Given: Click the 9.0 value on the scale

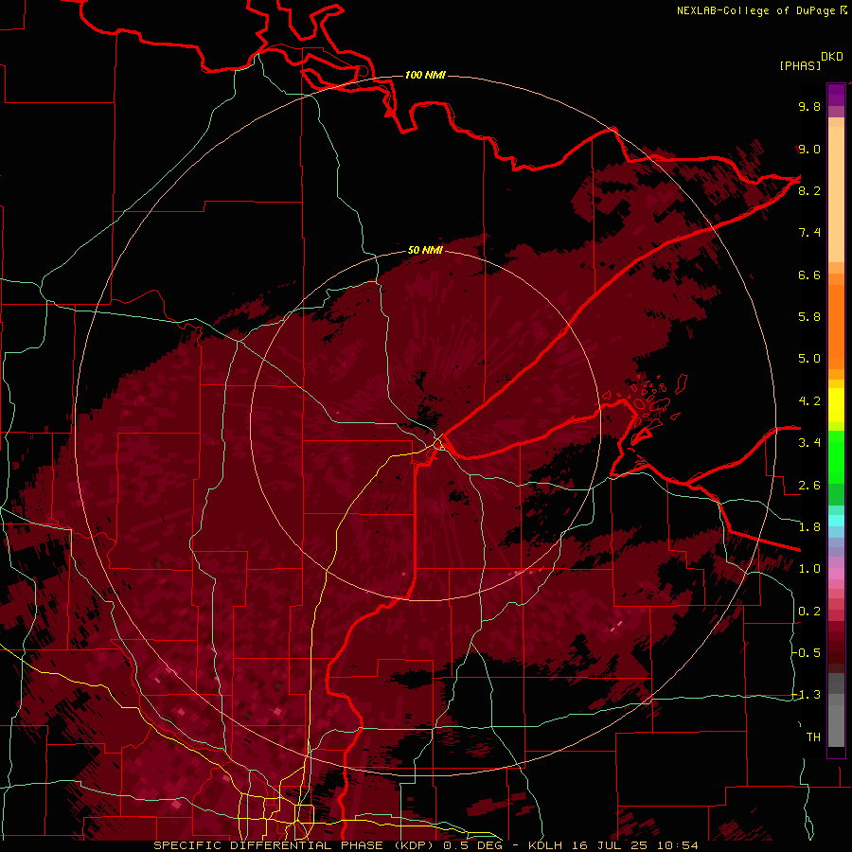Looking at the screenshot, I should [809, 149].
